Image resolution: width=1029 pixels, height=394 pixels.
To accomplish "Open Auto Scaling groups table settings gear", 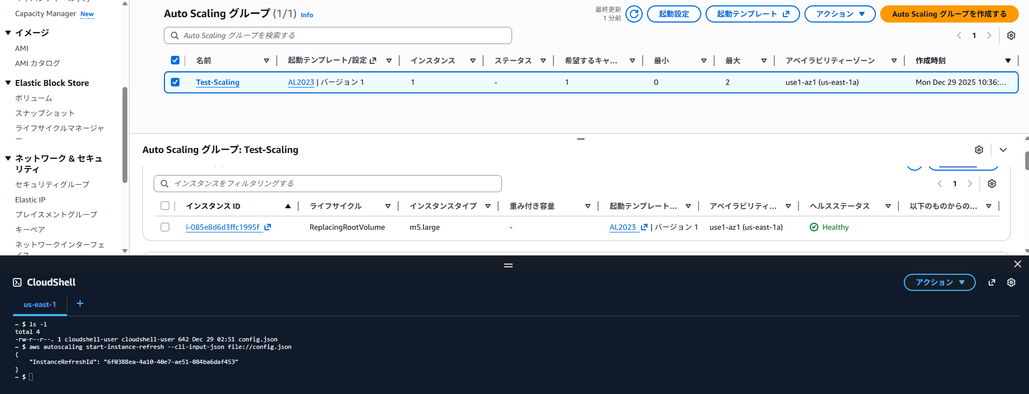I will pyautogui.click(x=1011, y=35).
